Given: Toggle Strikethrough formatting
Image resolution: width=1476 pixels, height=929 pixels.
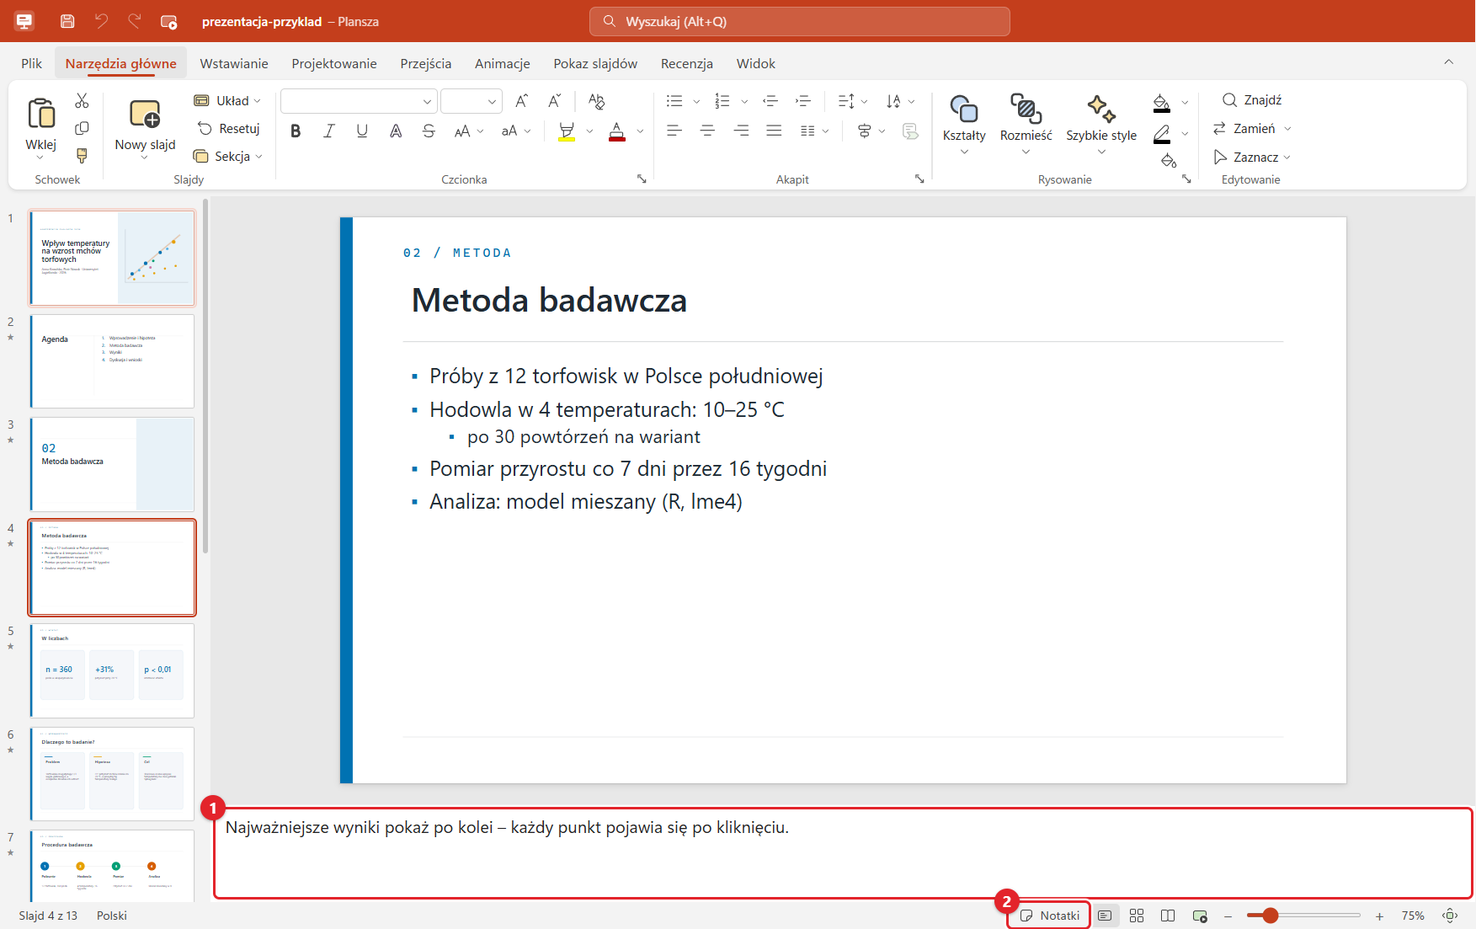Looking at the screenshot, I should (x=429, y=131).
